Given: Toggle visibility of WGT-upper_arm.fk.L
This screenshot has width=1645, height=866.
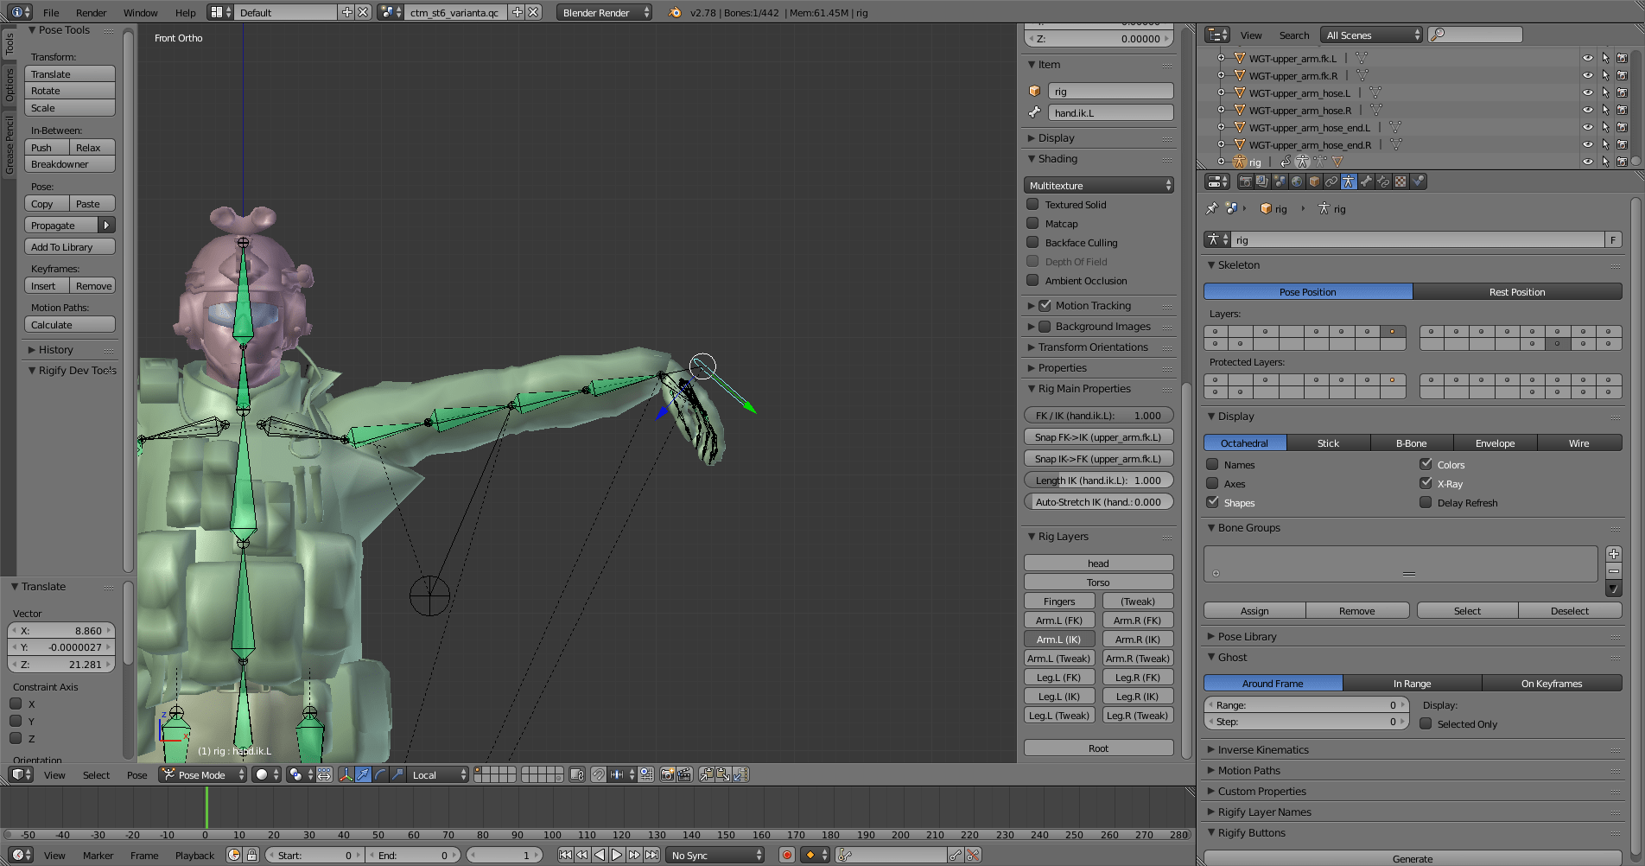Looking at the screenshot, I should [1588, 58].
